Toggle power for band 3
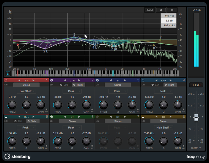 [x=98, y=80]
